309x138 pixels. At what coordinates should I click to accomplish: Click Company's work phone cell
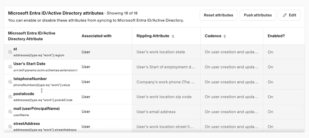(x=166, y=82)
